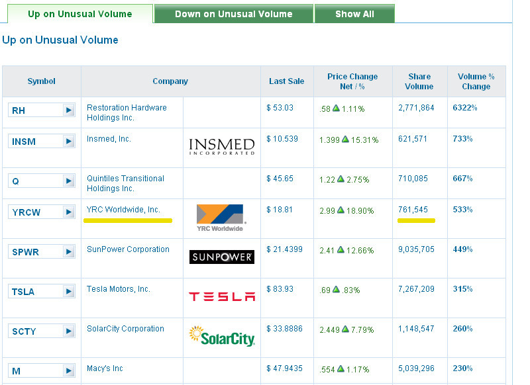
Task: Click the Q ticker symbol
Action: [x=16, y=181]
